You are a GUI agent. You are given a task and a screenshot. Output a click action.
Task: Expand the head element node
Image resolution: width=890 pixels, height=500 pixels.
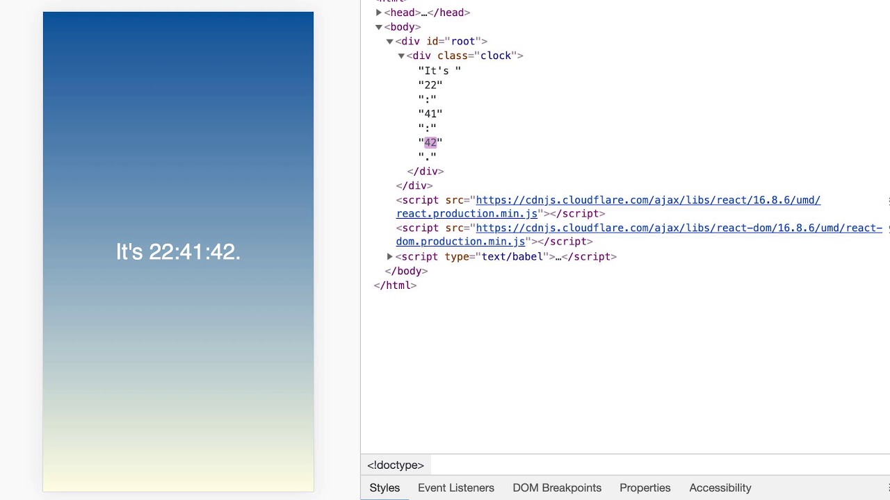coord(379,12)
